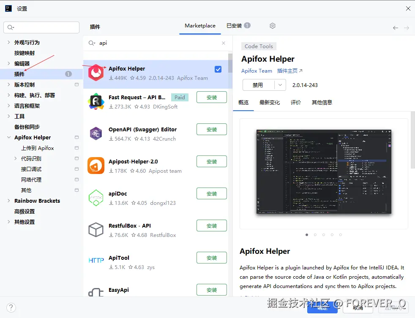Click the OpenAPI (Swagger) Editor icon
This screenshot has width=415, height=318.
click(96, 133)
